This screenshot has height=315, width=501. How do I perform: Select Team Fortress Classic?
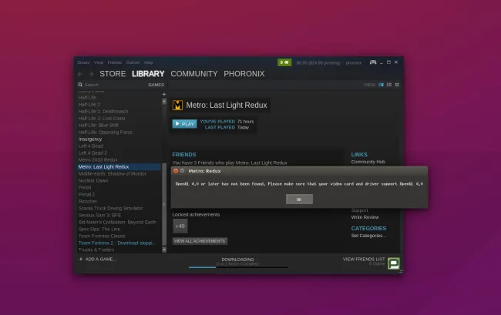(x=102, y=236)
